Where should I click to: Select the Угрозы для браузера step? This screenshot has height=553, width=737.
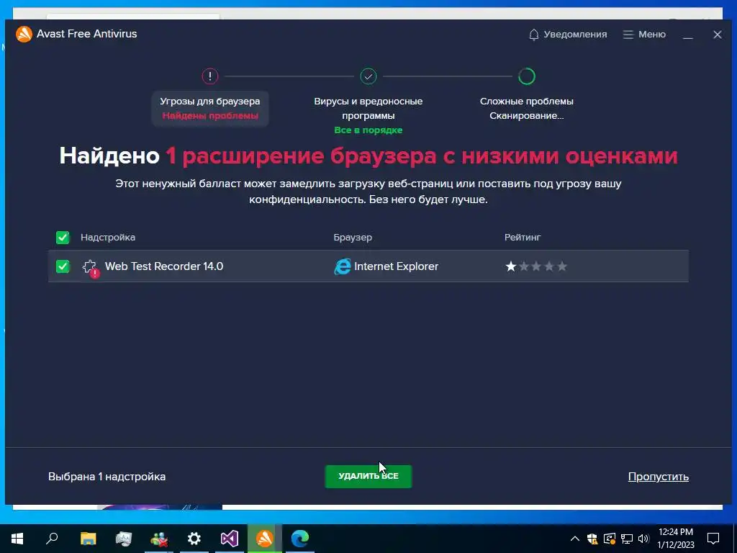point(210,108)
